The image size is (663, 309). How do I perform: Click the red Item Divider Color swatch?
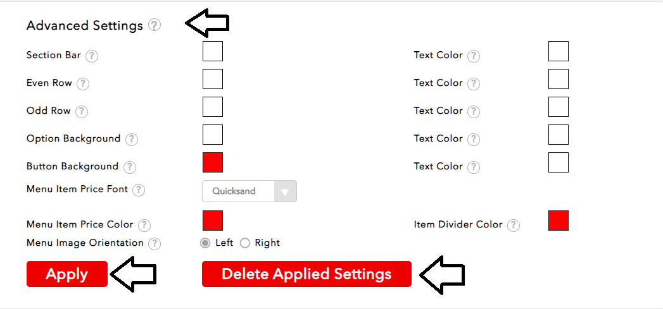[559, 221]
